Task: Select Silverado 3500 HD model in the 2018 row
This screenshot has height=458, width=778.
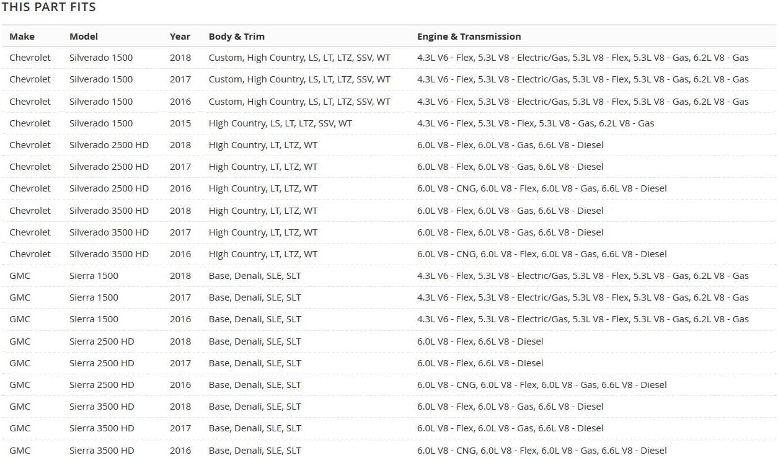Action: pos(109,211)
